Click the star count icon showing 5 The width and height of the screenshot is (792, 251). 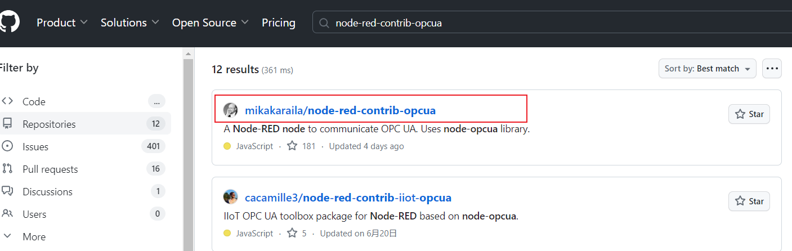[x=292, y=233]
